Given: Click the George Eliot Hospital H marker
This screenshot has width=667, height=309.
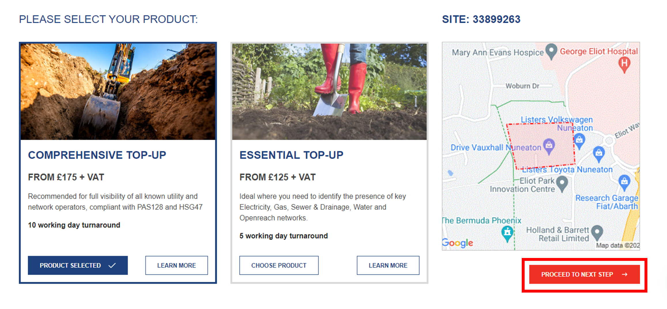Looking at the screenshot, I should [x=624, y=64].
